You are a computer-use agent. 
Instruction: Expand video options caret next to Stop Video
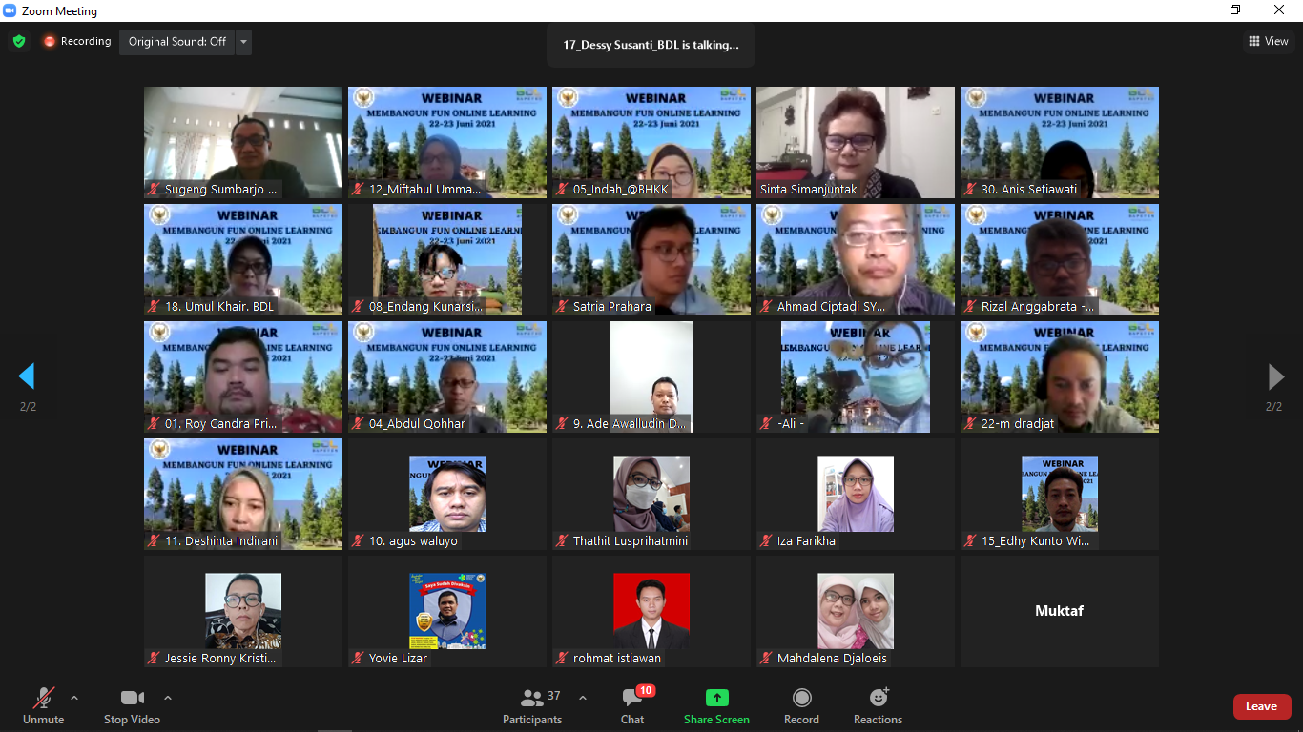(x=168, y=698)
